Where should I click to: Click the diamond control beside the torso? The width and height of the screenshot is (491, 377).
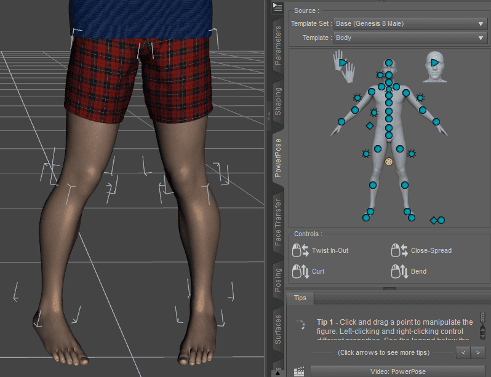pos(370,125)
